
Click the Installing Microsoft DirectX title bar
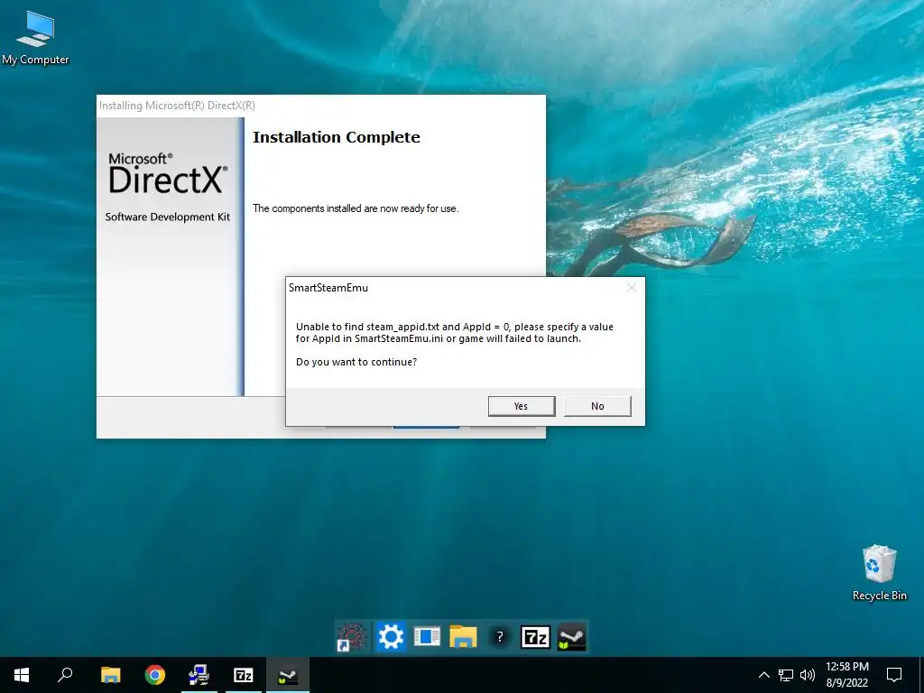click(x=321, y=106)
